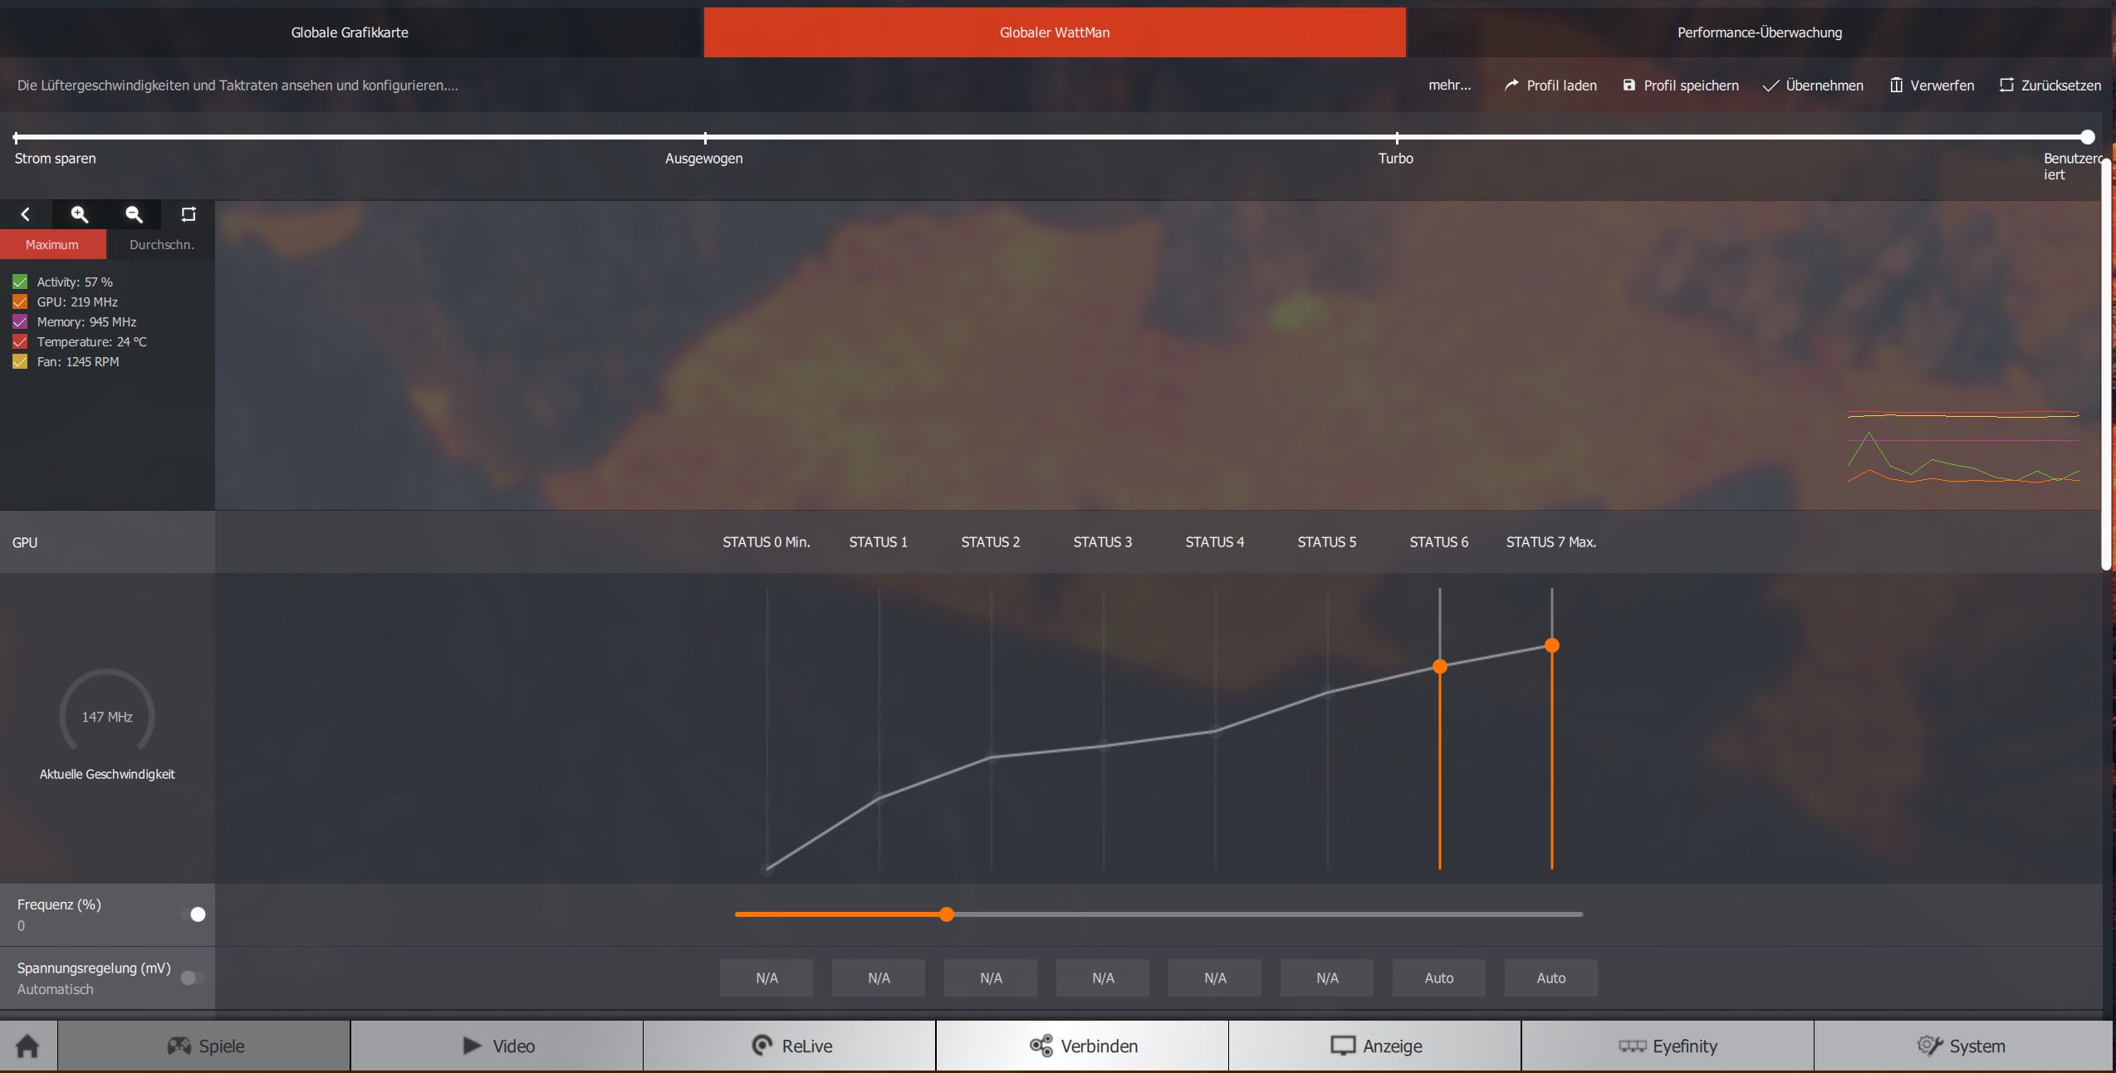Open STATUS 7 Auto voltage field
The width and height of the screenshot is (2116, 1073).
coord(1550,977)
